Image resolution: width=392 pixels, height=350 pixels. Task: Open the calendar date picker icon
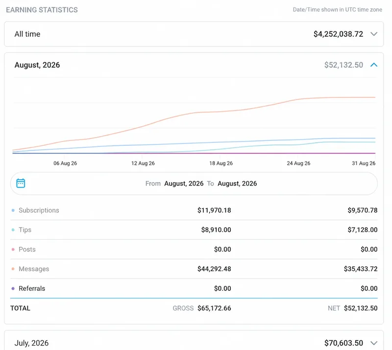(21, 183)
